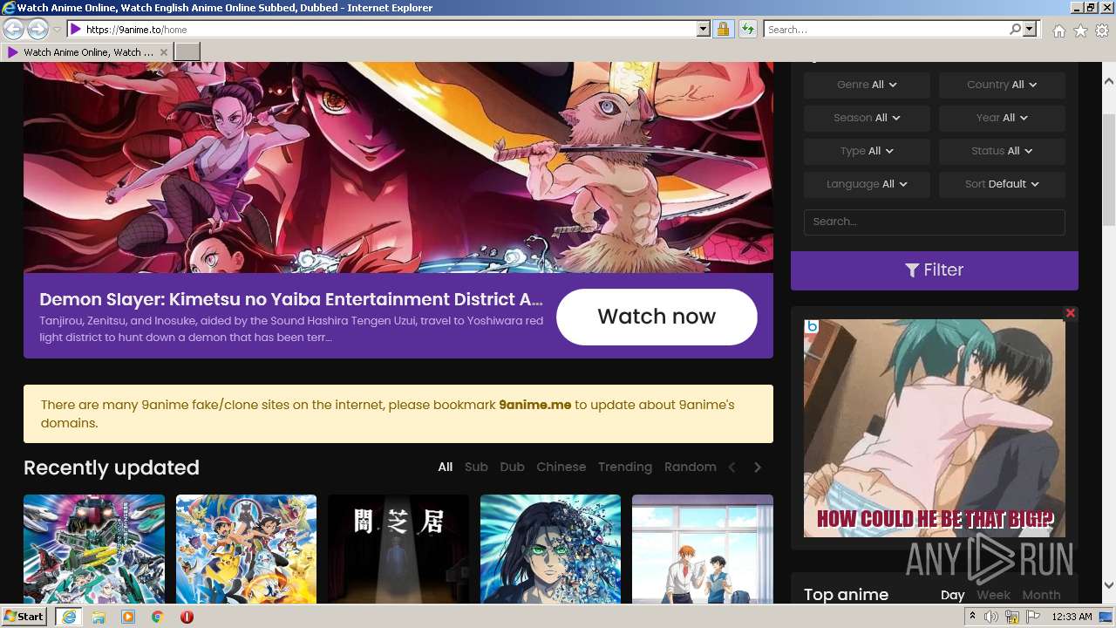
Task: Open the dark kanji theater anime thumbnail
Action: (398, 549)
